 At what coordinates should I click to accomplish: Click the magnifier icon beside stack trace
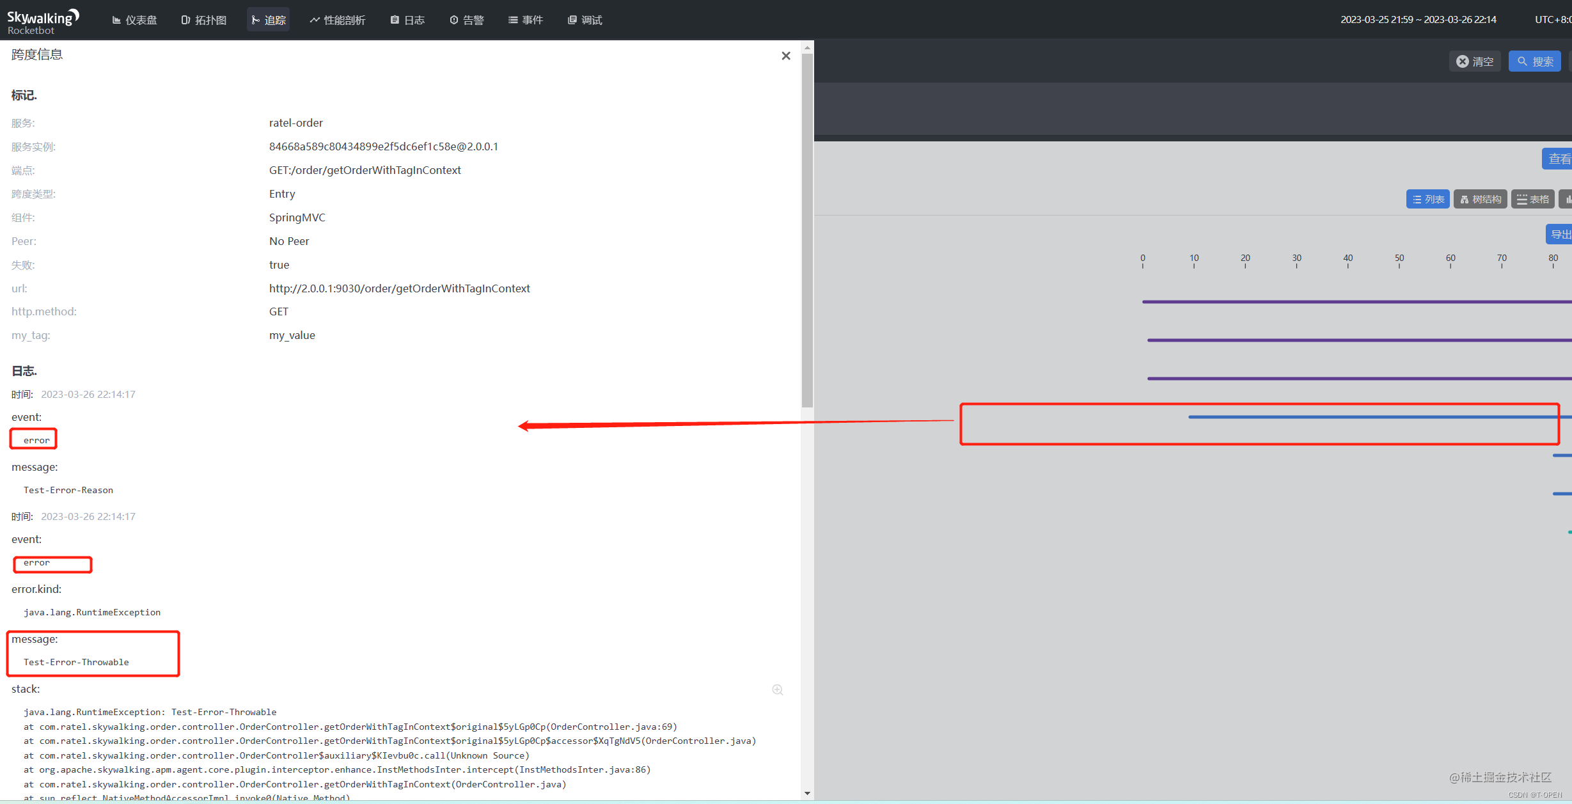point(778,690)
